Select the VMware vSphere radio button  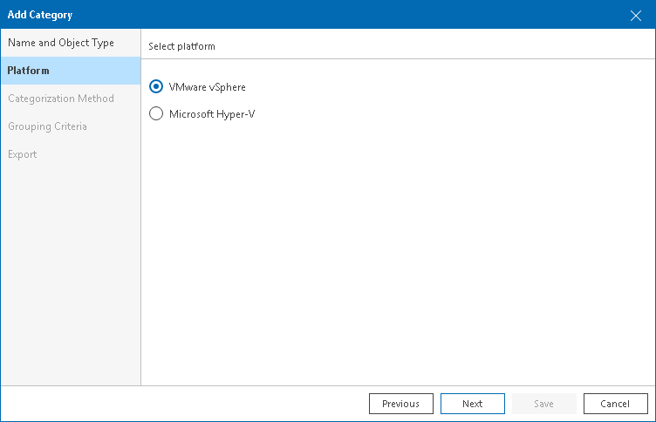coord(156,85)
